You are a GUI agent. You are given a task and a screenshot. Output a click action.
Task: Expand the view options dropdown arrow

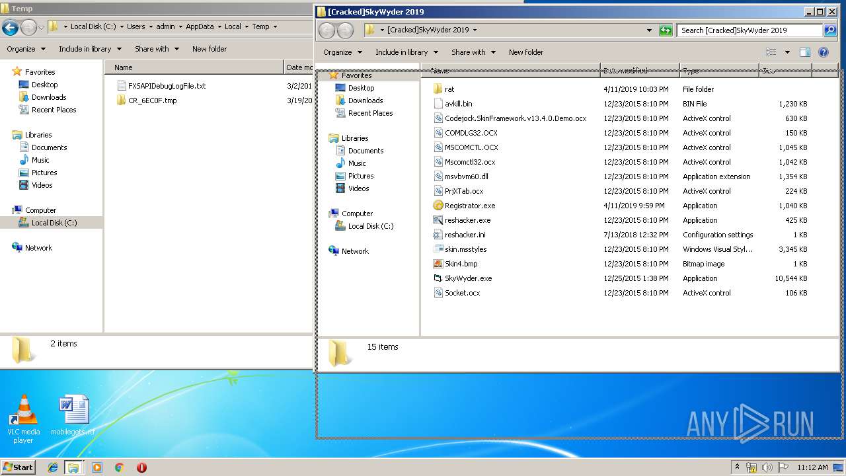point(787,52)
